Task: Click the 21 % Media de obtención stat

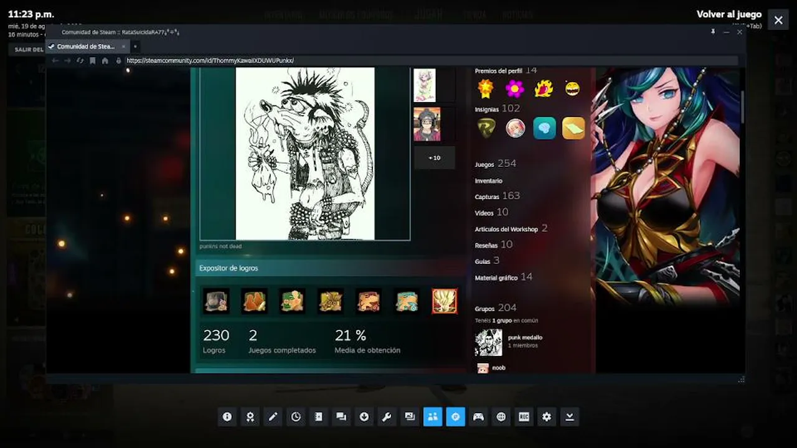Action: click(x=367, y=341)
